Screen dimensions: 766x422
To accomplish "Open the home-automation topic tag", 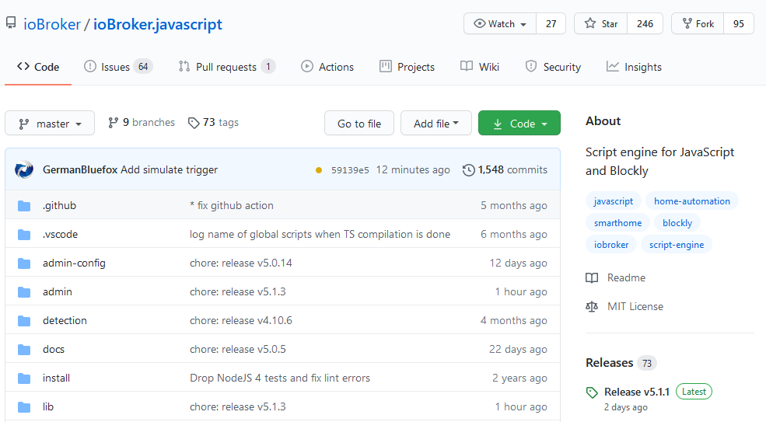I will pyautogui.click(x=691, y=201).
